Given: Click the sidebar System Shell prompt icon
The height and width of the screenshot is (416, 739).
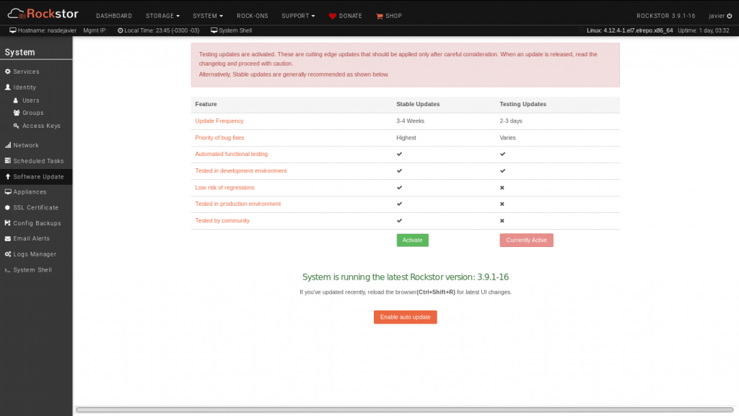Looking at the screenshot, I should tap(7, 270).
